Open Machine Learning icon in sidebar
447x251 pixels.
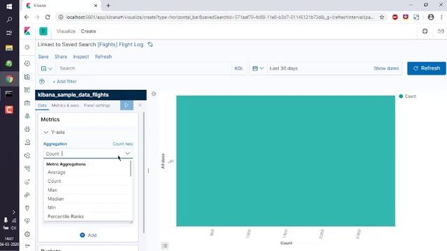[27, 129]
